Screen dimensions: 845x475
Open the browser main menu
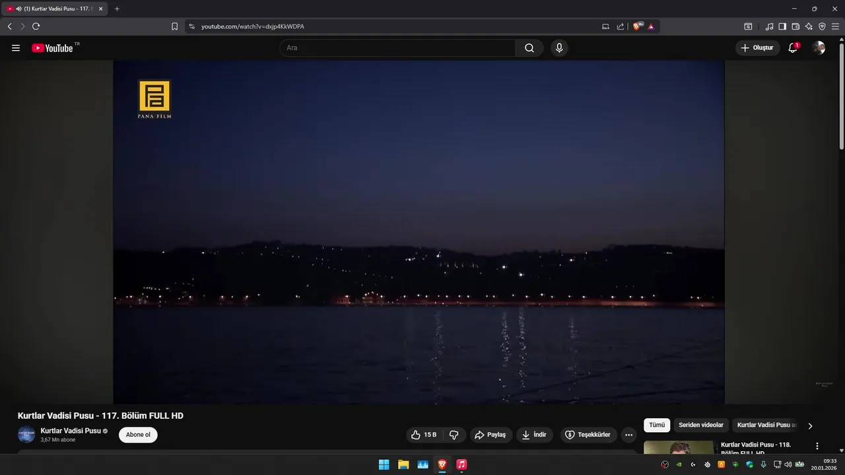(x=835, y=26)
